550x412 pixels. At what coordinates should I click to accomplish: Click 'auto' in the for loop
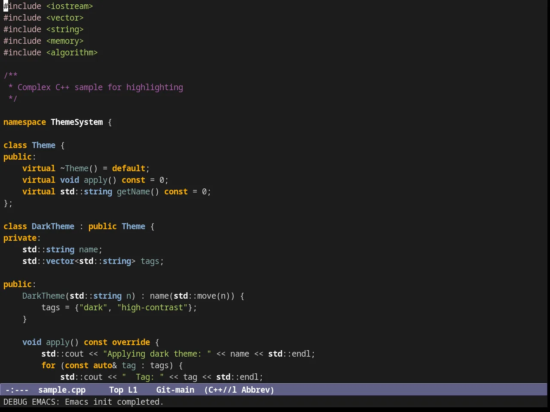pos(103,365)
